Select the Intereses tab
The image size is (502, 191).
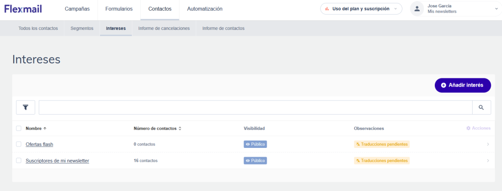click(116, 28)
